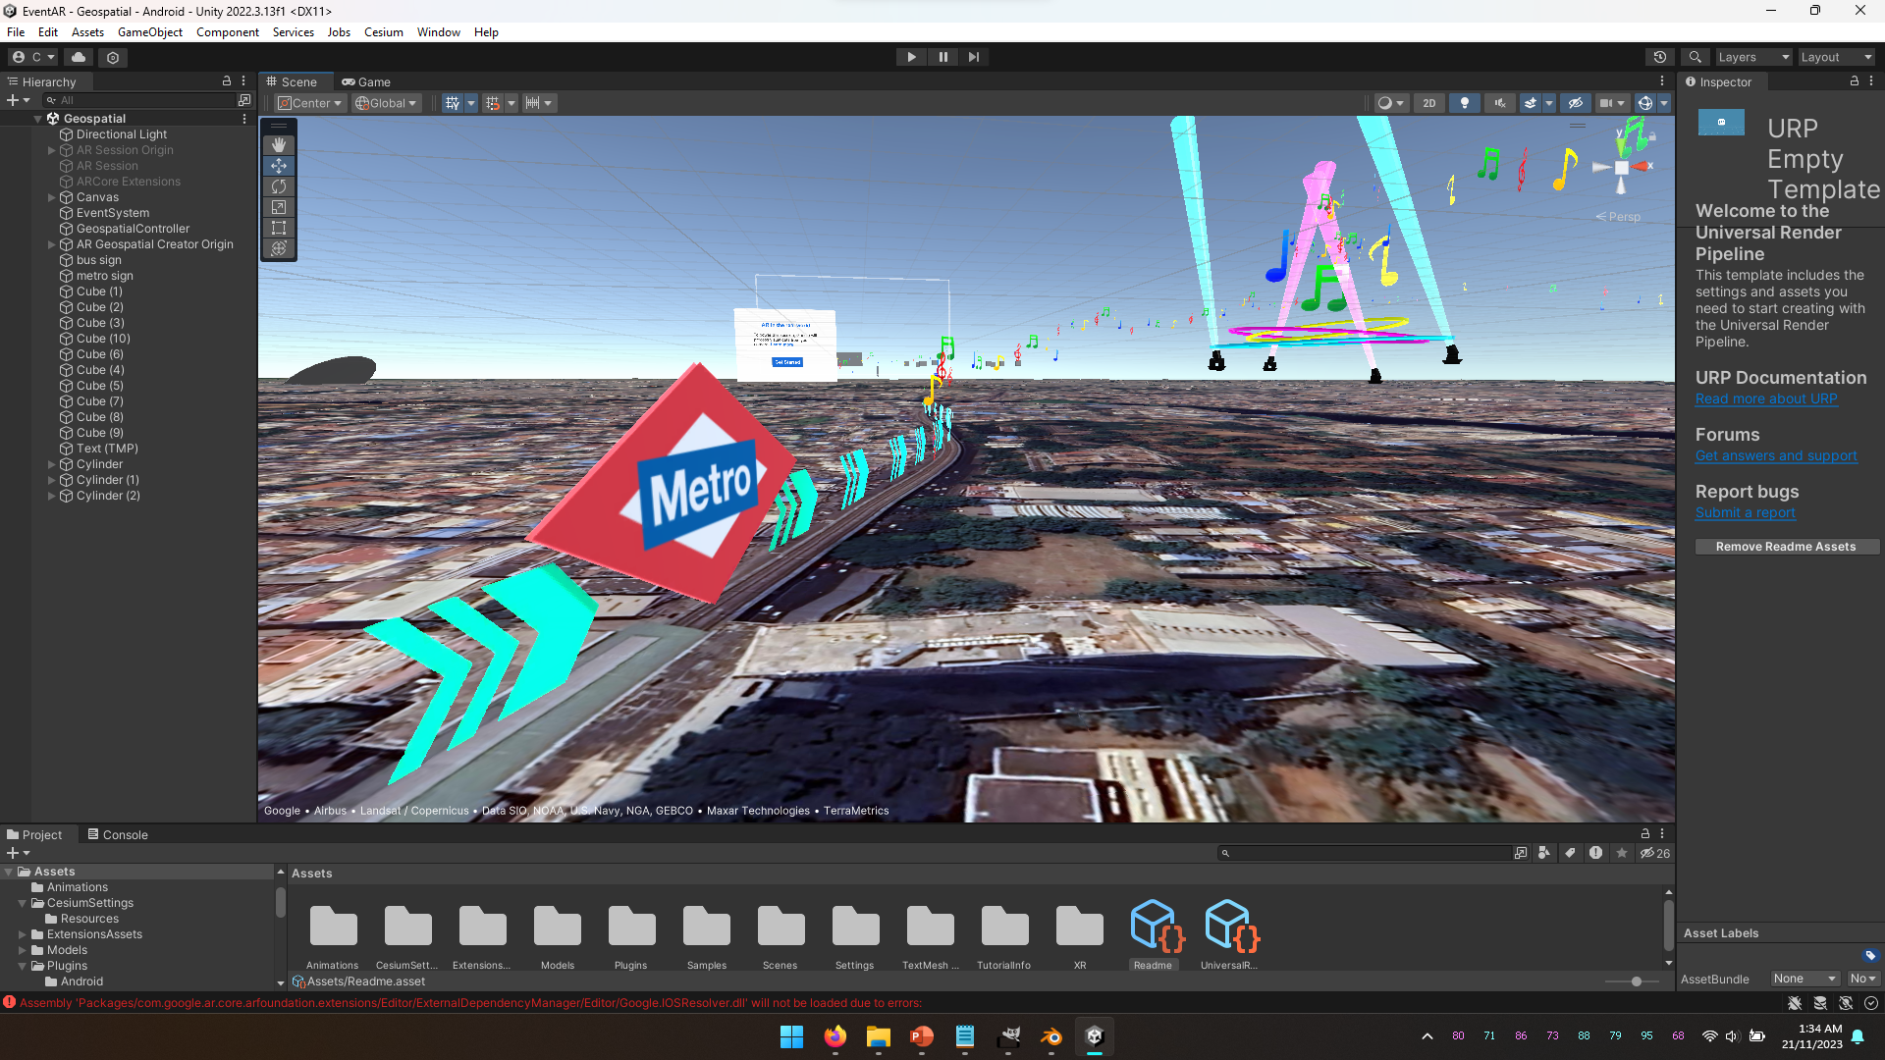This screenshot has height=1060, width=1885.
Task: Select the Rect transform tool
Action: click(x=279, y=228)
